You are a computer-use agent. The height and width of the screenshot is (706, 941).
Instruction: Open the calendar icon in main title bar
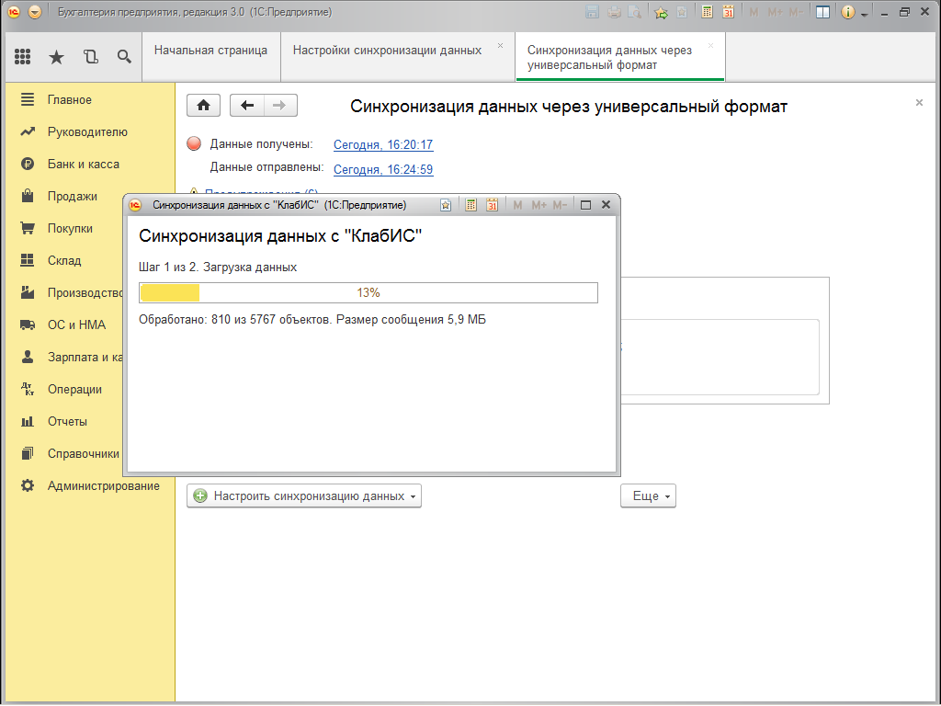tap(728, 12)
